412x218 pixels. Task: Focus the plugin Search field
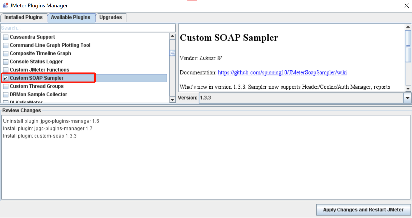88,28
